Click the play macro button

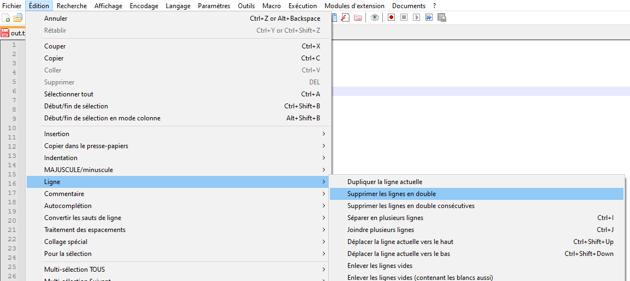tap(416, 17)
